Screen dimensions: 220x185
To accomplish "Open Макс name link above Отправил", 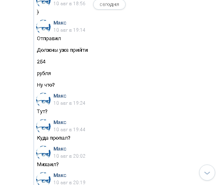I will click(60, 23).
